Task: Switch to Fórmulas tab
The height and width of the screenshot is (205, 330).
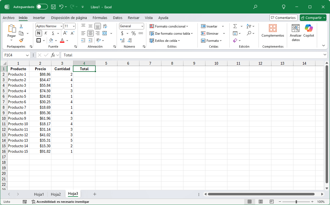Action: (x=100, y=18)
